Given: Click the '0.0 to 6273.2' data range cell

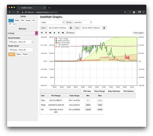Looking at the screenshot, I should pos(74,105).
